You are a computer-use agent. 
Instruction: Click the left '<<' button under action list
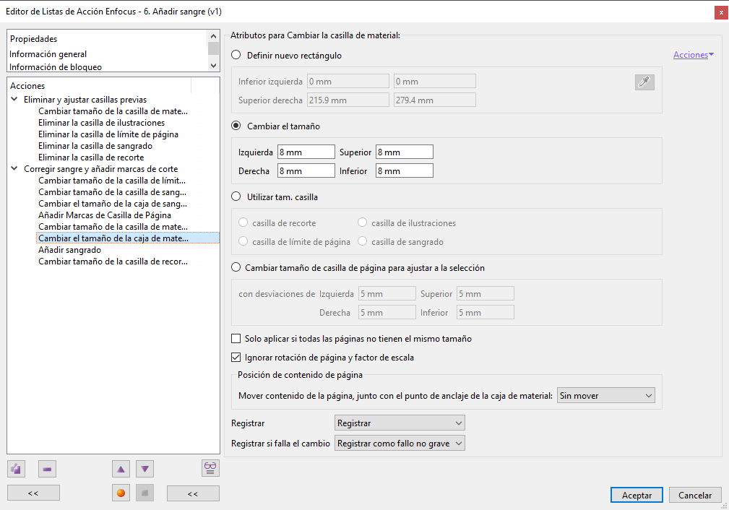point(33,493)
